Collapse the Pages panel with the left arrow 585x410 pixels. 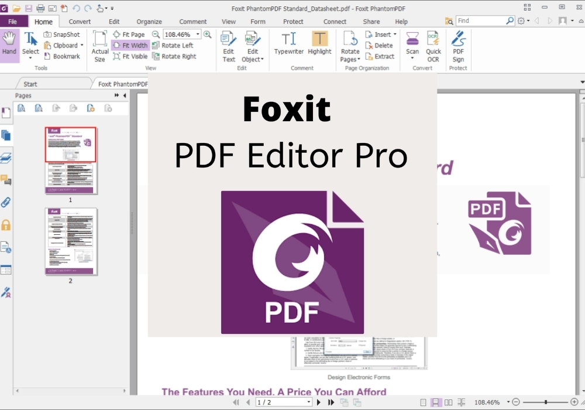pyautogui.click(x=125, y=95)
